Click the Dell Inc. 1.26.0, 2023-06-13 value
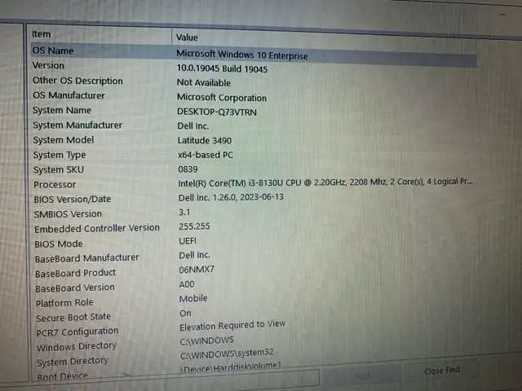The image size is (522, 391). tap(231, 197)
